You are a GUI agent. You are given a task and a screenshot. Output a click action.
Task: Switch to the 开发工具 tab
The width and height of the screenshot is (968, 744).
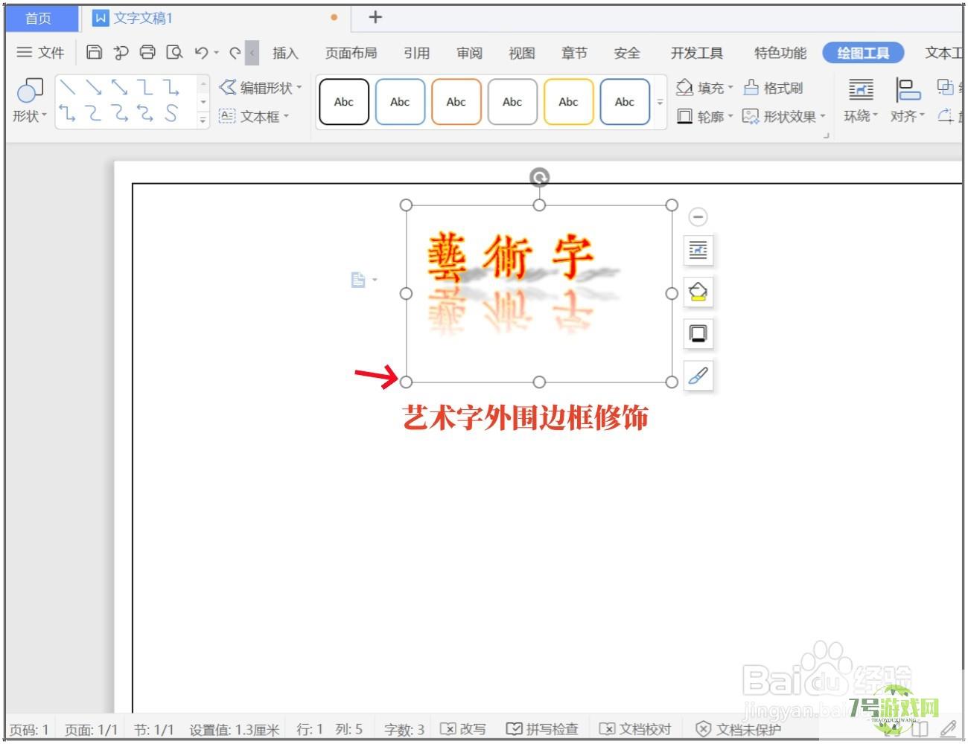(697, 53)
